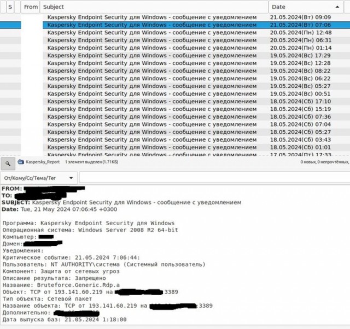The width and height of the screenshot is (350, 329).
Task: Open the Kaspersky_Report folder icon
Action: click(x=21, y=162)
